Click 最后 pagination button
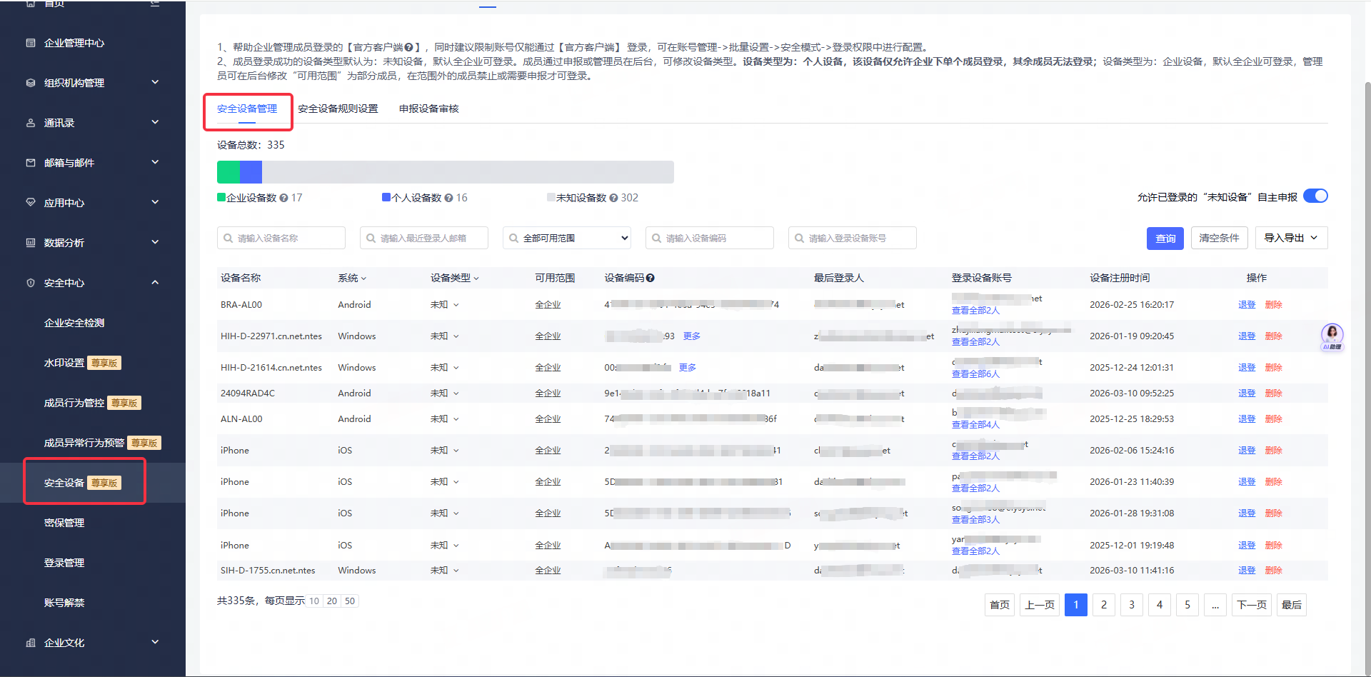1371x677 pixels. point(1292,605)
